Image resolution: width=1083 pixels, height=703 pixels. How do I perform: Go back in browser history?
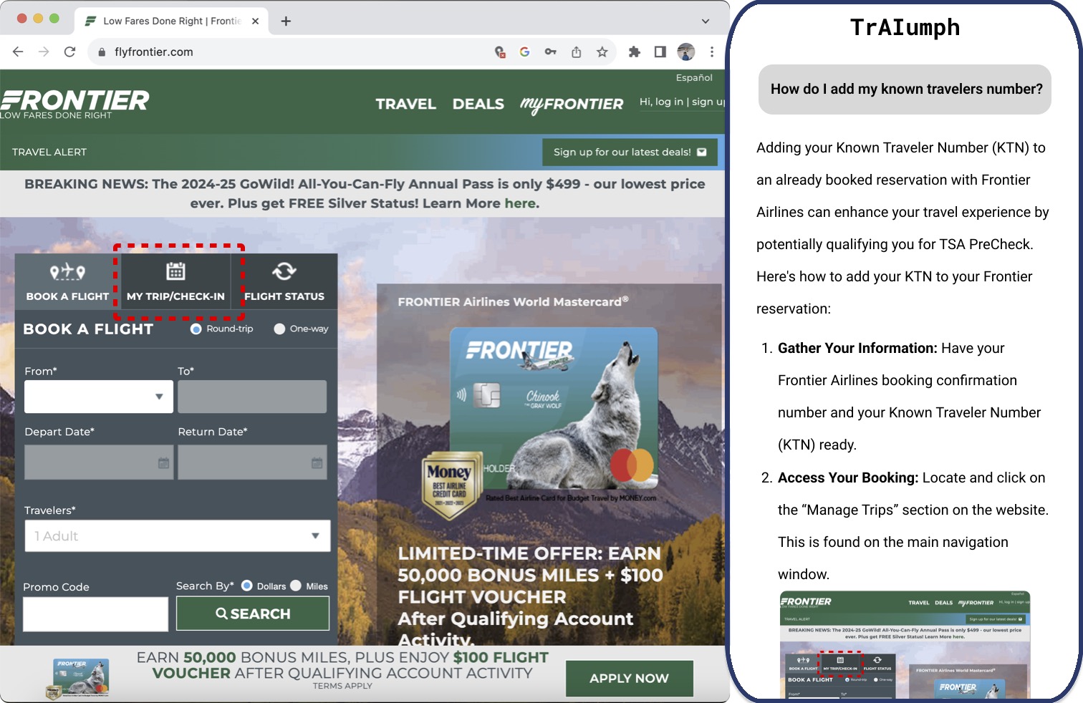pos(18,52)
